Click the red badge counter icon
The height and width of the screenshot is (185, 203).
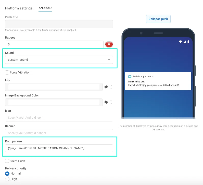[x=109, y=44]
